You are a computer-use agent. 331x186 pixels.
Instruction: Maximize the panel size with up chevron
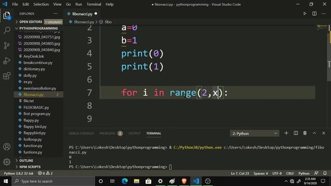(314, 133)
